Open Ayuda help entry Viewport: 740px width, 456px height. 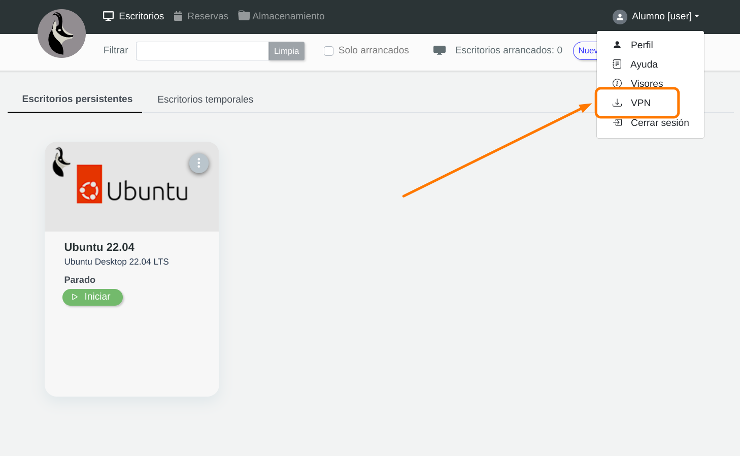coord(644,64)
